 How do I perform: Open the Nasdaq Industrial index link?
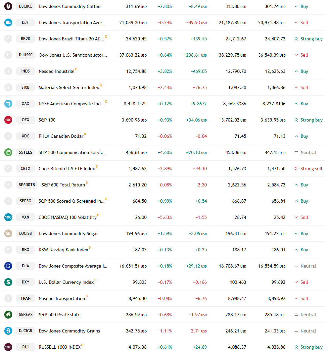tap(57, 71)
